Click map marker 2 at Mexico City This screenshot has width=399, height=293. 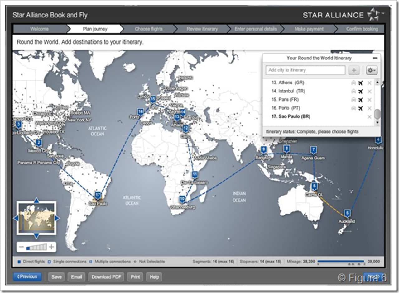pos(39,143)
